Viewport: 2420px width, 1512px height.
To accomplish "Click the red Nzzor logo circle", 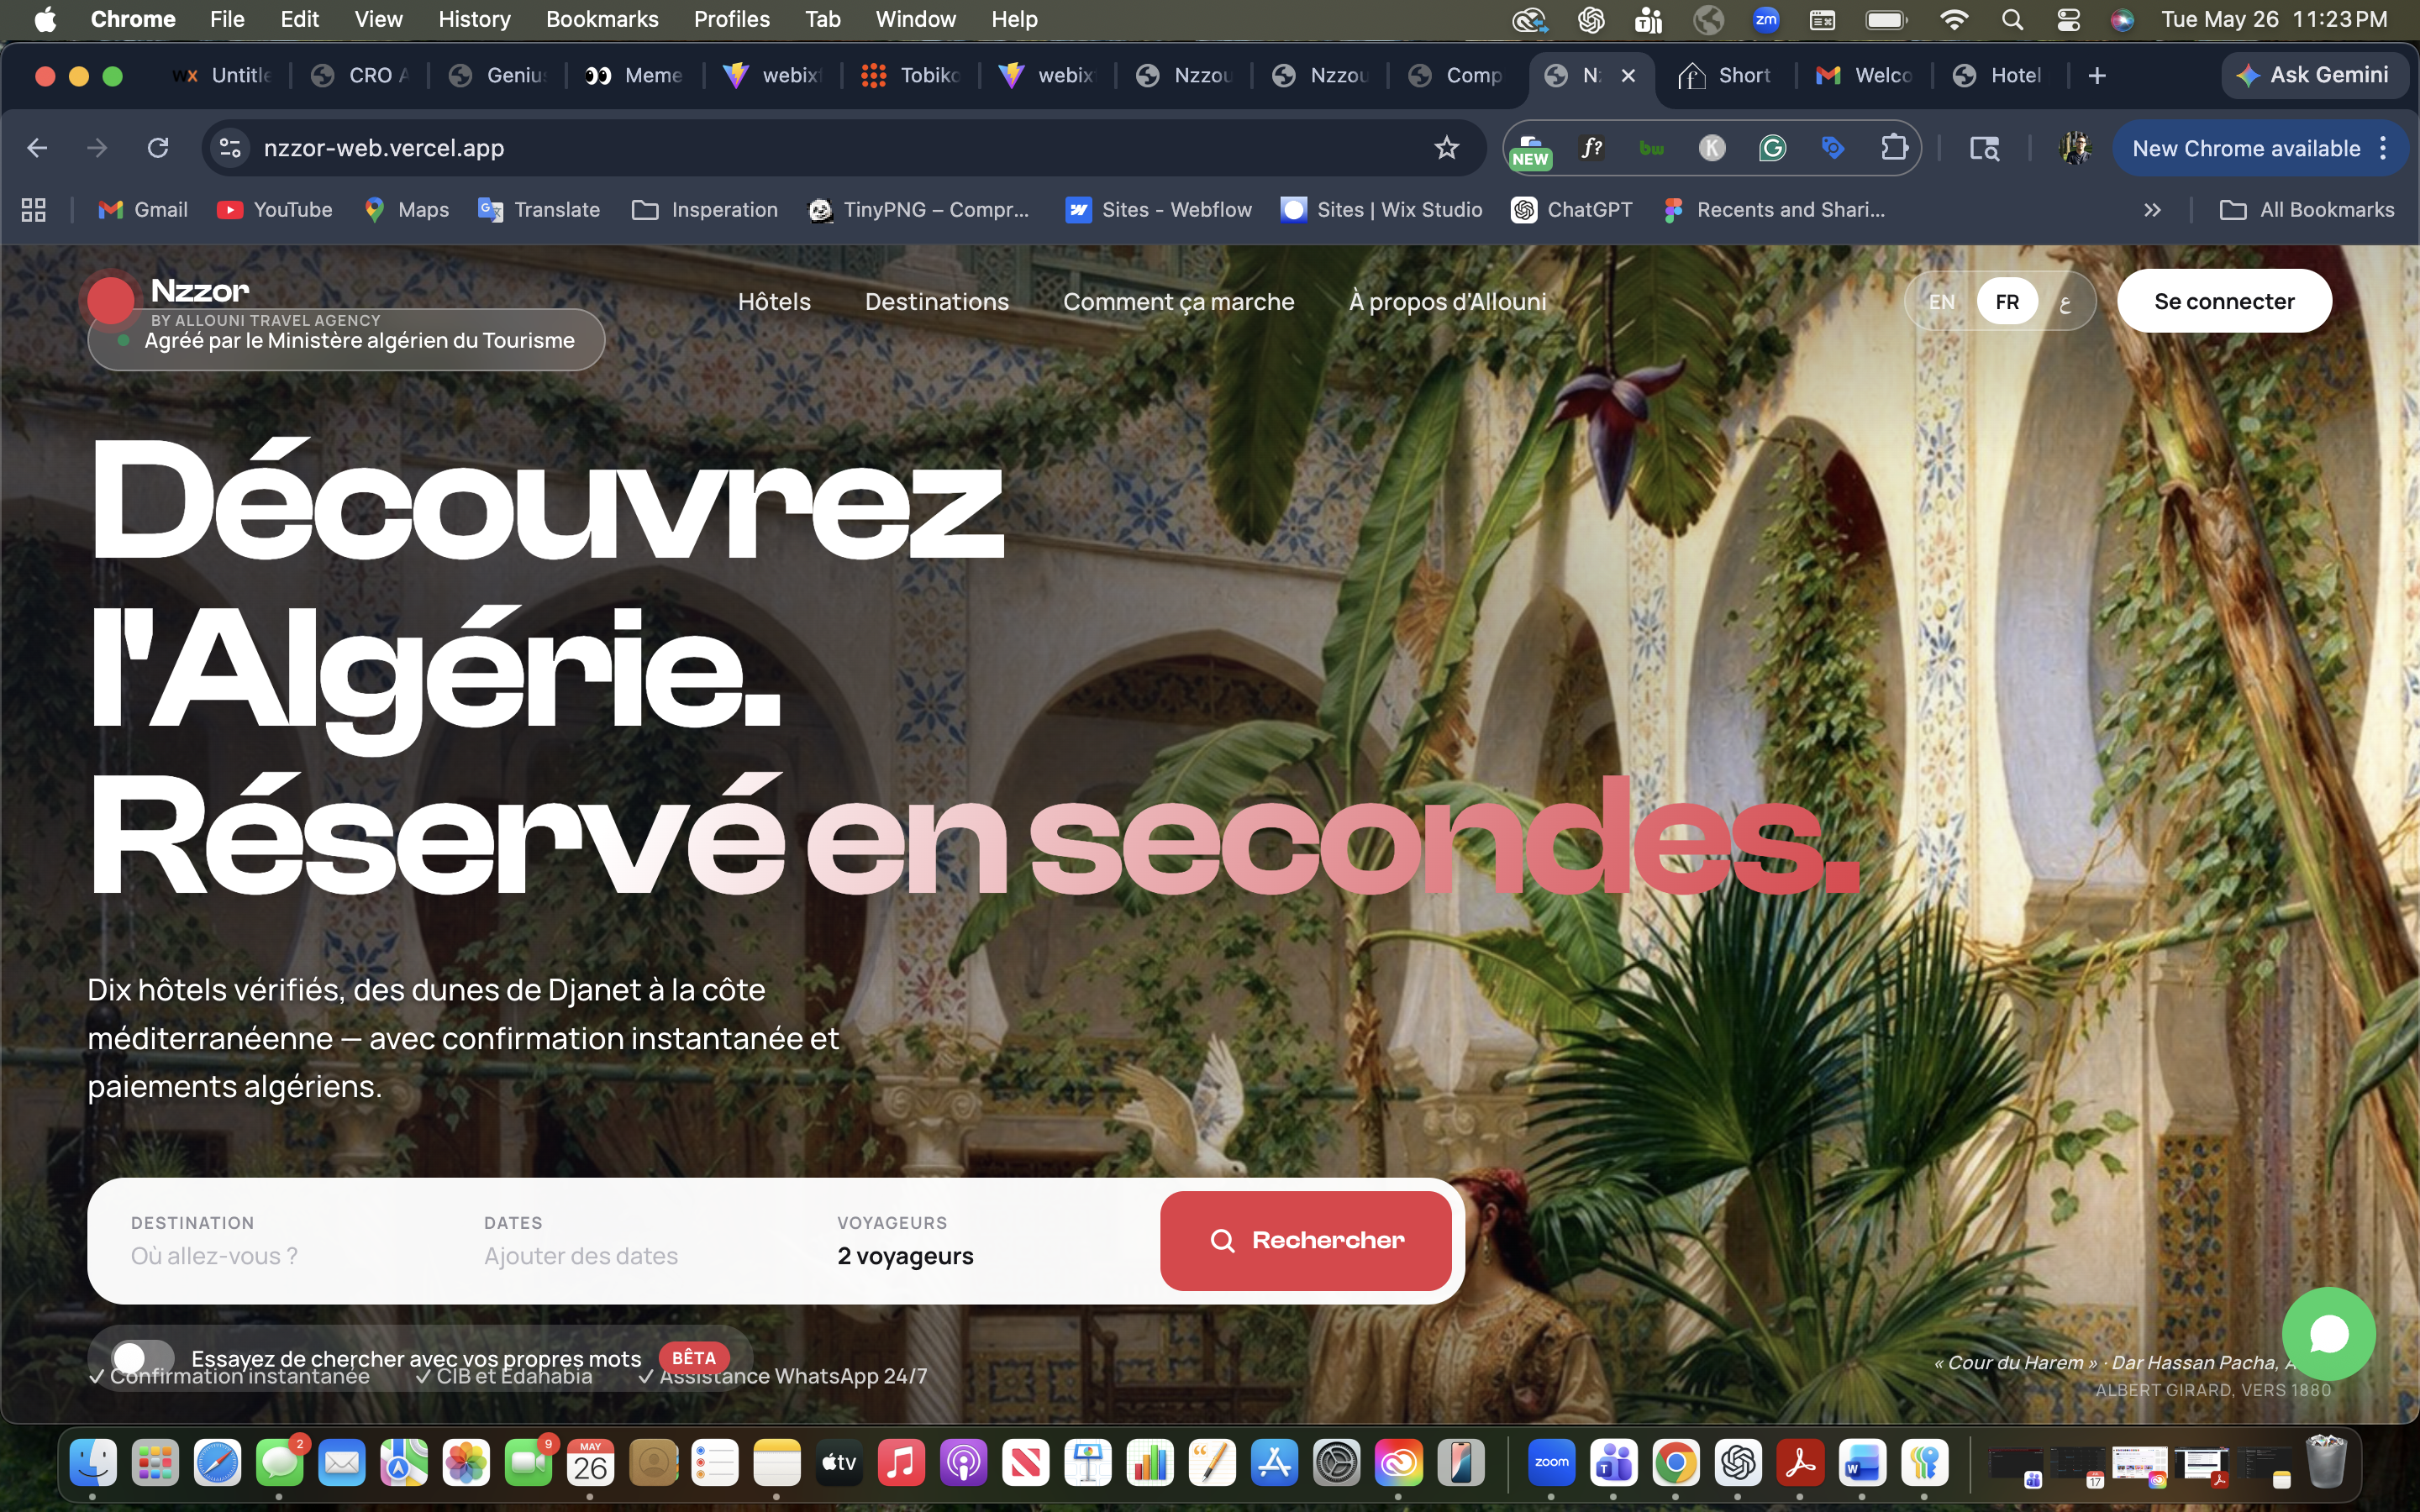I will [x=110, y=299].
